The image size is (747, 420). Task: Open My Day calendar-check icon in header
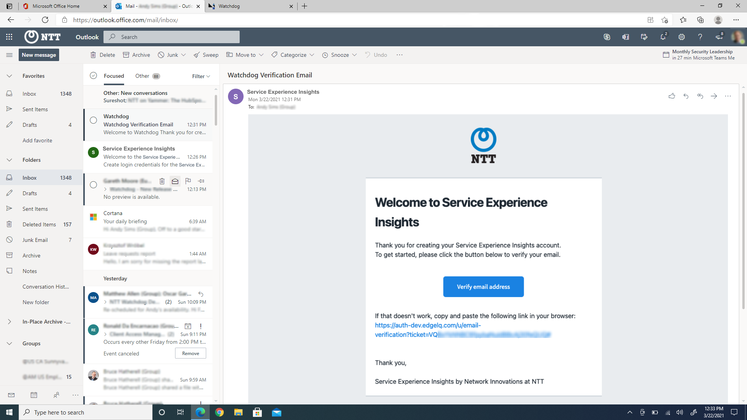(x=644, y=37)
